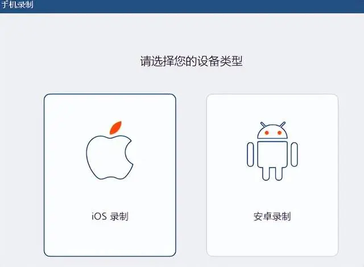Select the 安卓录制 text label
This screenshot has width=364, height=267.
[272, 216]
